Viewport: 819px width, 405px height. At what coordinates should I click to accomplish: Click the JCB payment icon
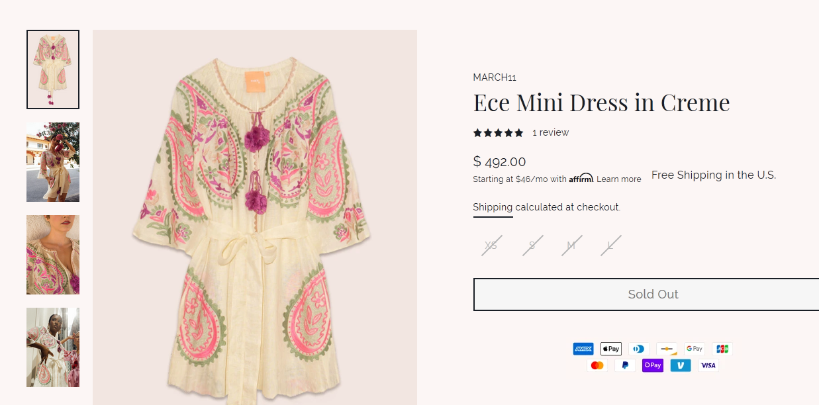[x=722, y=349]
